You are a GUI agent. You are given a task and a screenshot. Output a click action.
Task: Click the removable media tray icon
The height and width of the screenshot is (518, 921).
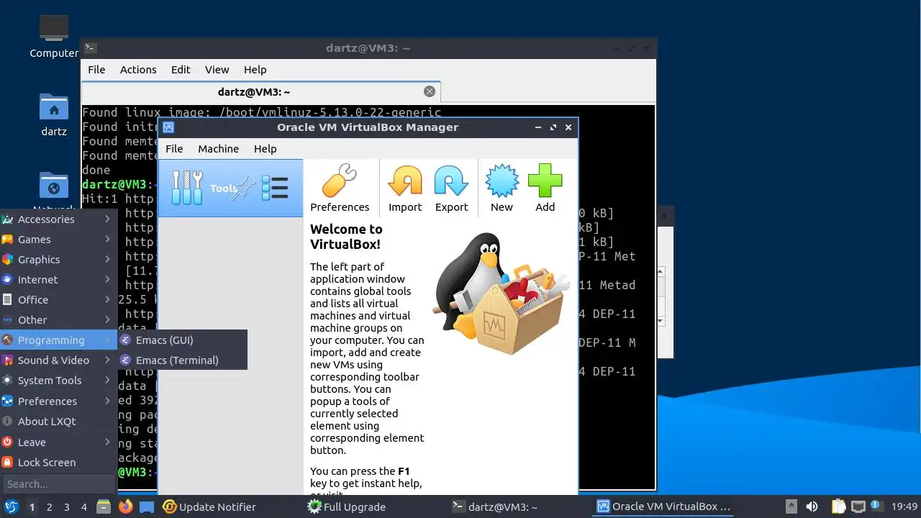[791, 506]
